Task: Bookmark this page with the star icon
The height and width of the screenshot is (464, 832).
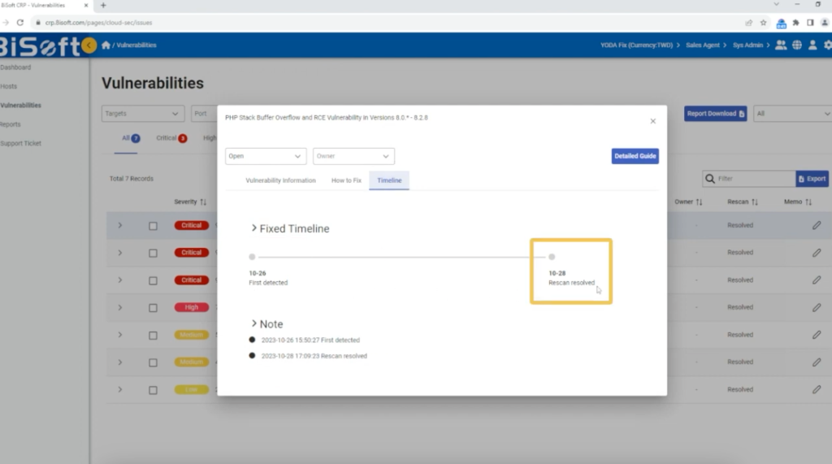Action: click(763, 22)
